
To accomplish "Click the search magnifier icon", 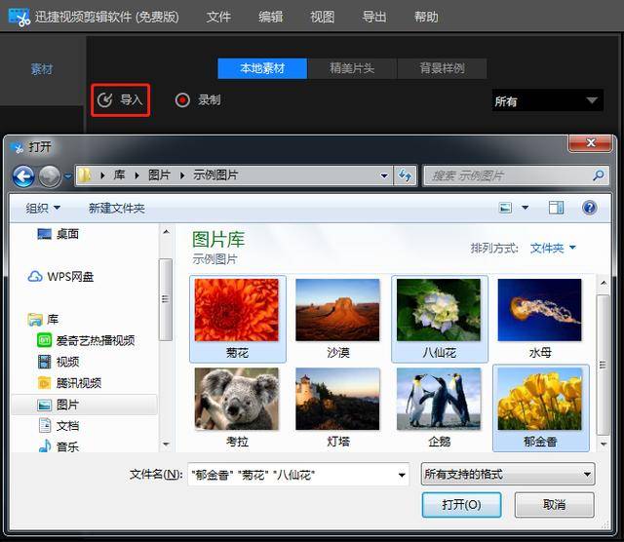I will 598,175.
